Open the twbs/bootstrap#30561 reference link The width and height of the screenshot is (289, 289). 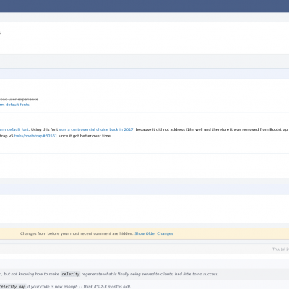coord(35,136)
